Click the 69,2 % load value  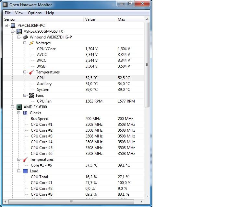tap(91, 194)
